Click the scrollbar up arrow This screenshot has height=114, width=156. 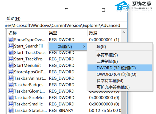124,32
